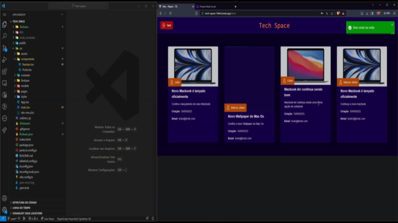The height and width of the screenshot is (223, 398).
Task: Click errors and warnings count in status bar
Action: point(33,219)
